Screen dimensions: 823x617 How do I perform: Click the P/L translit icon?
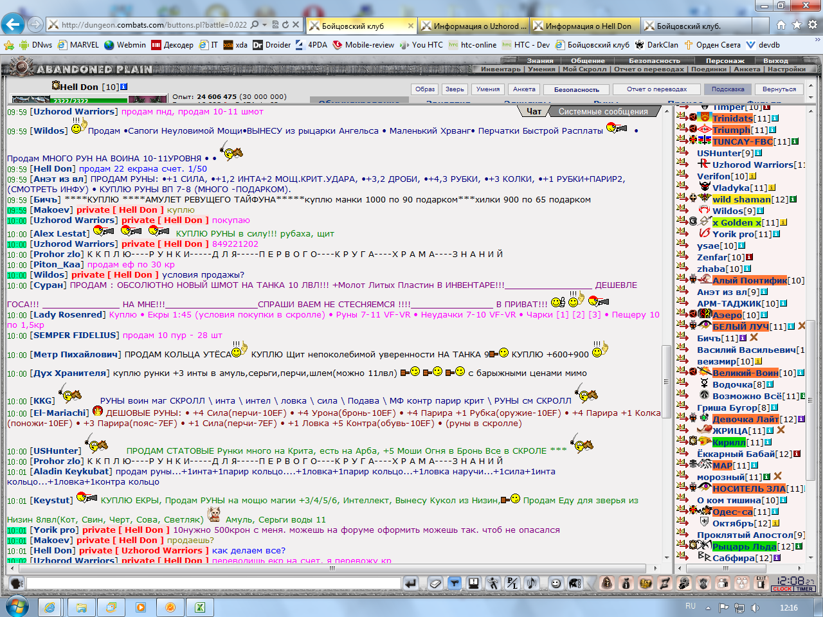[x=512, y=583]
